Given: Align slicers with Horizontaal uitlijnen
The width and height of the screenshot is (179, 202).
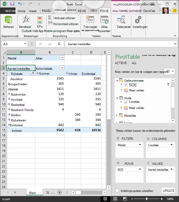Looking at the screenshot, I should (63, 24).
